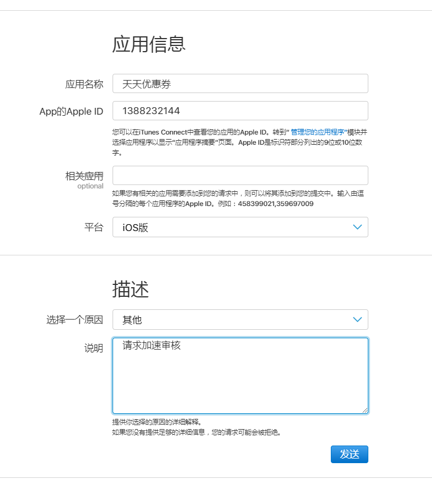Click the warning text 您的请求可能会被拒绝

[x=246, y=432]
